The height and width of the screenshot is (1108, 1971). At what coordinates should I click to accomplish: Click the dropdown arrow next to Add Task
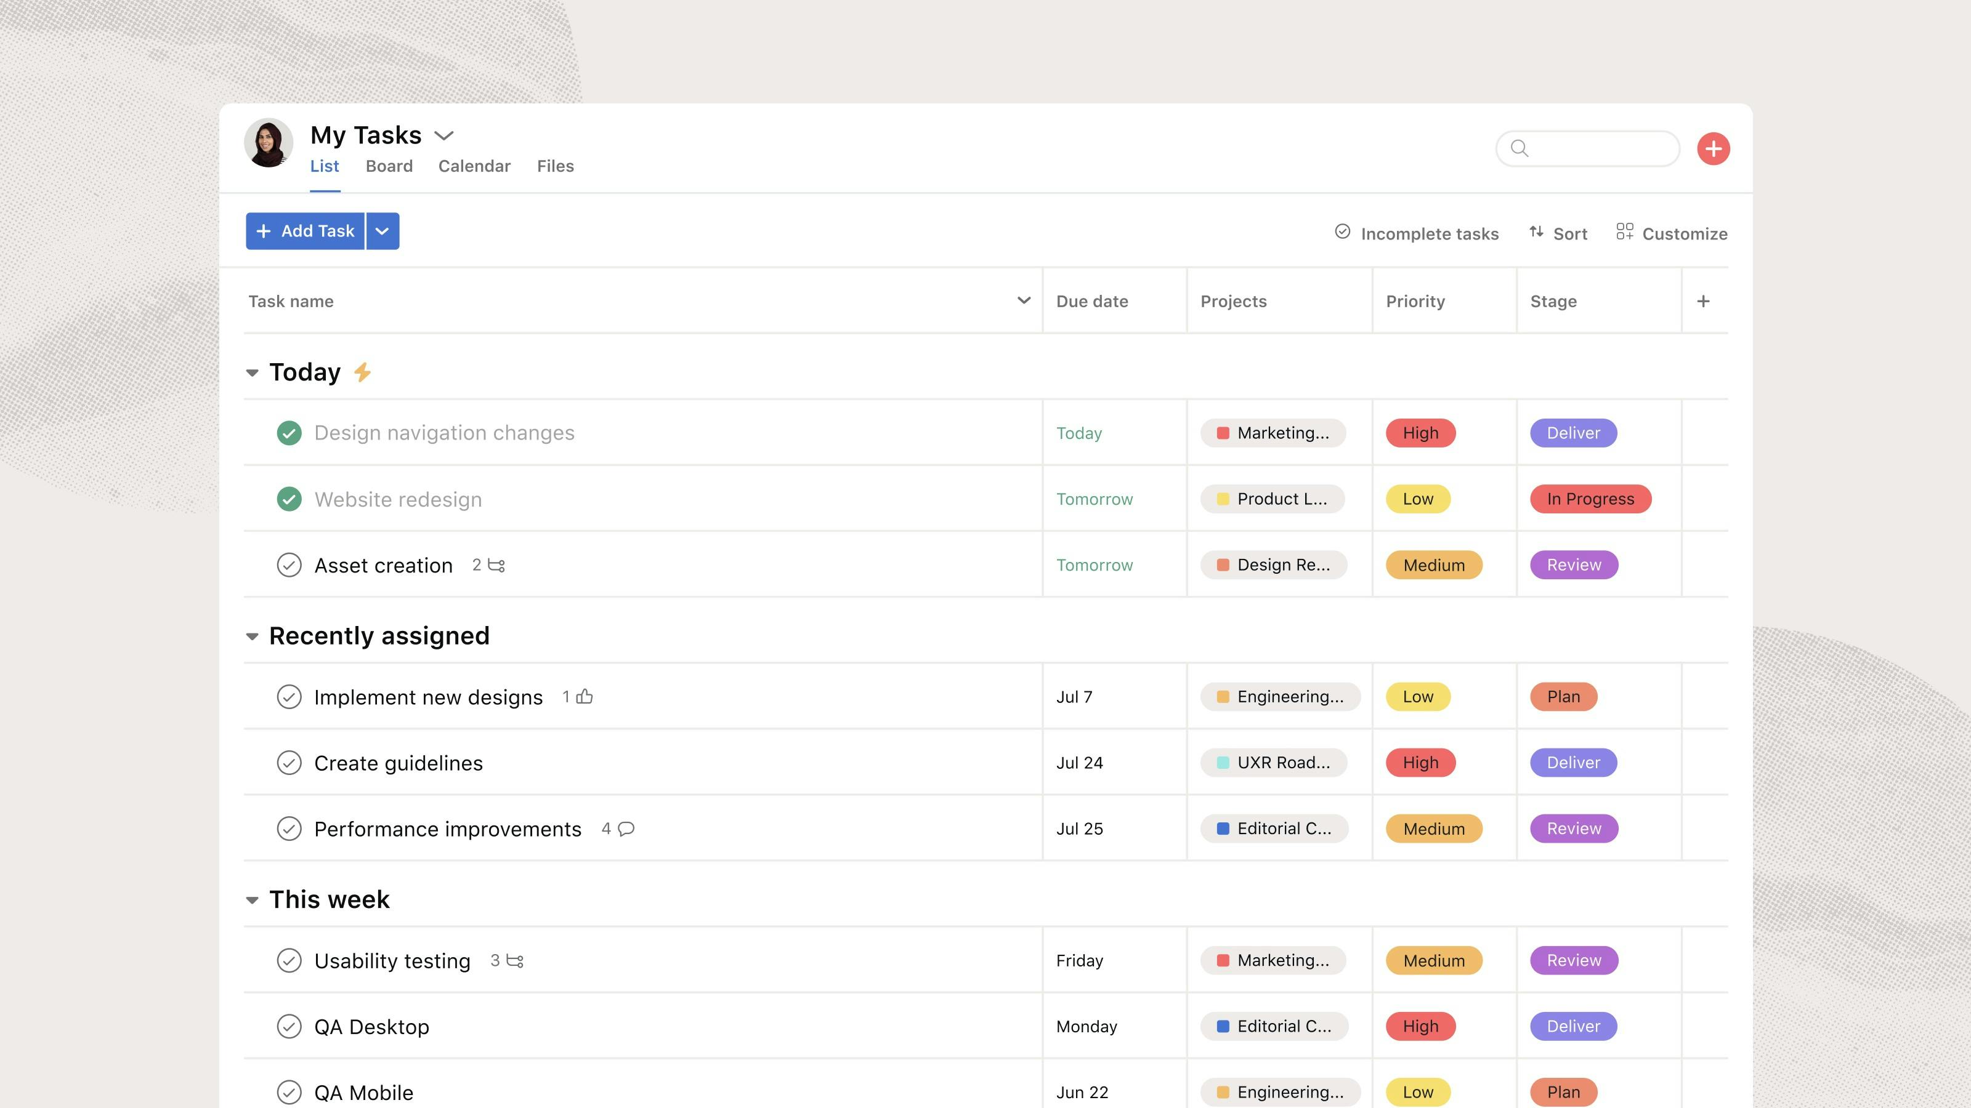coord(382,230)
